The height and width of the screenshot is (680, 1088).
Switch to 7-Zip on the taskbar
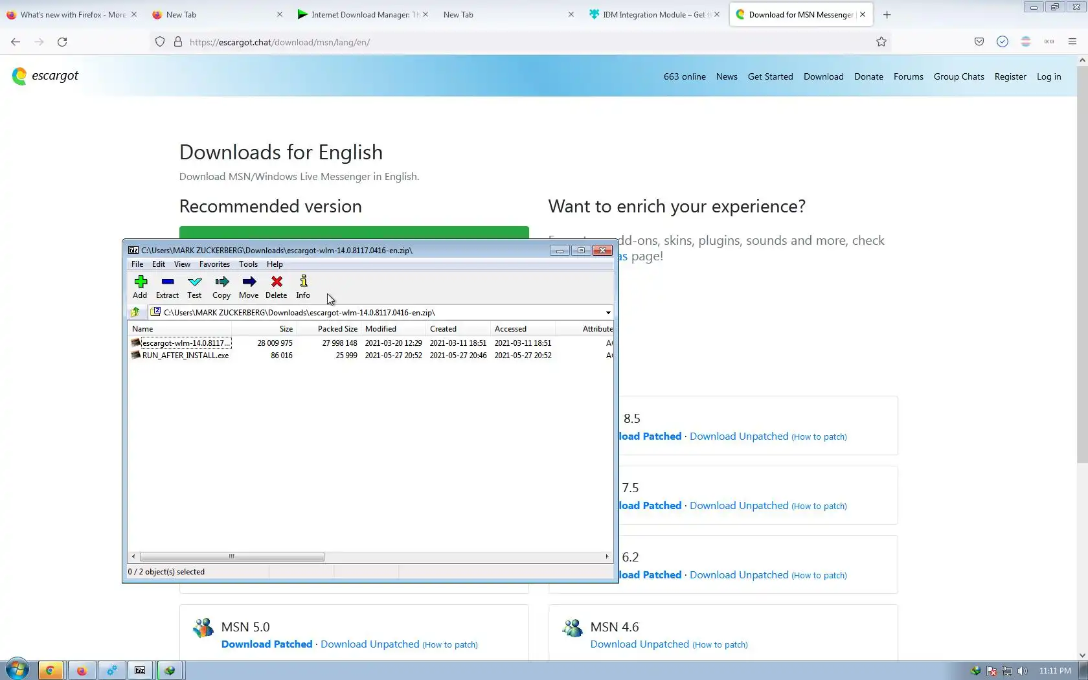pyautogui.click(x=140, y=670)
